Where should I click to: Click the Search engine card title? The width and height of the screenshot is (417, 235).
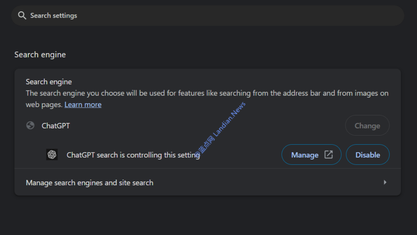click(49, 82)
